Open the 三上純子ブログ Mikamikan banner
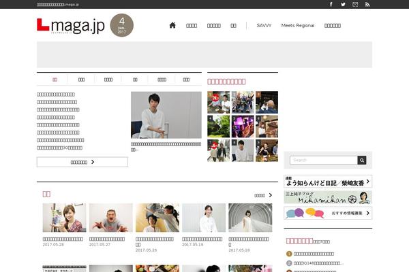This screenshot has height=272, width=409. pos(328,197)
